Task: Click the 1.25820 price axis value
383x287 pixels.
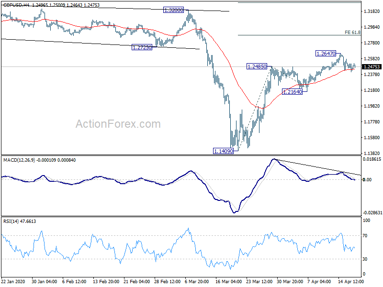Action: tap(372, 59)
